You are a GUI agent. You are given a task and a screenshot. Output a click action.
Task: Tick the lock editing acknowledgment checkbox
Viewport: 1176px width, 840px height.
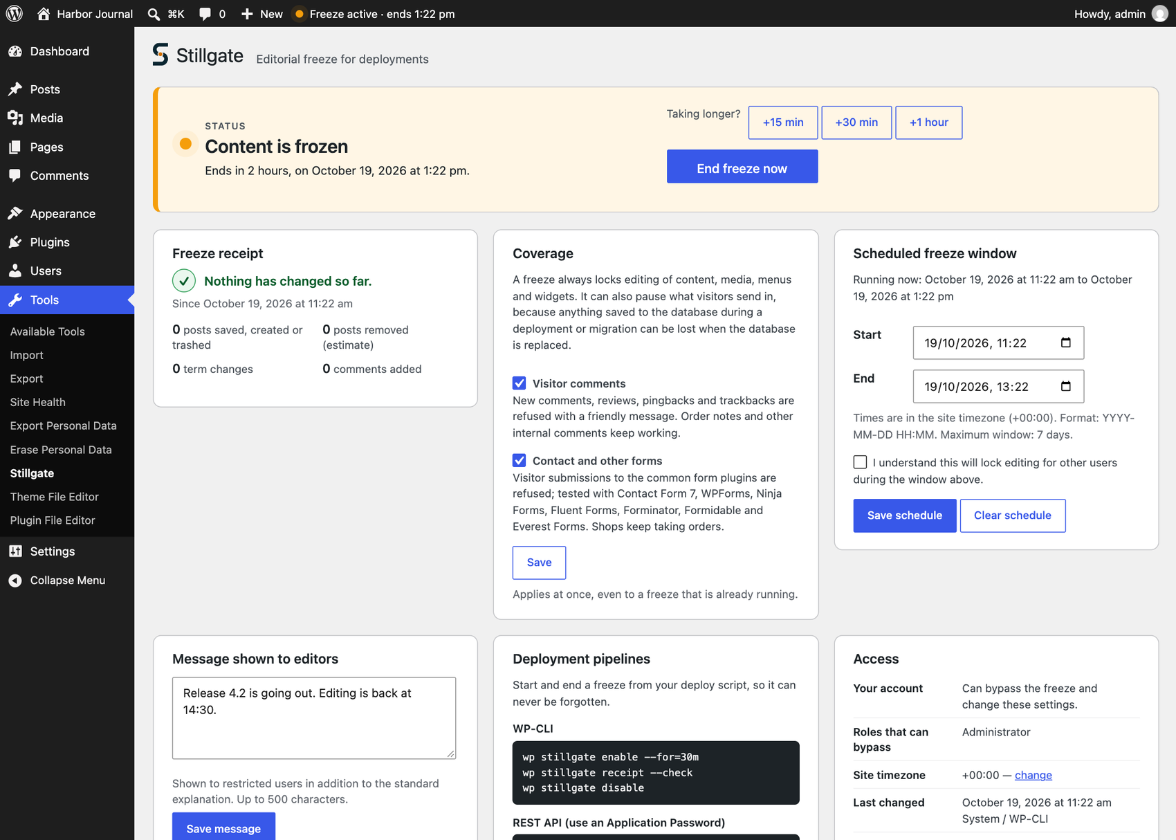(x=860, y=462)
